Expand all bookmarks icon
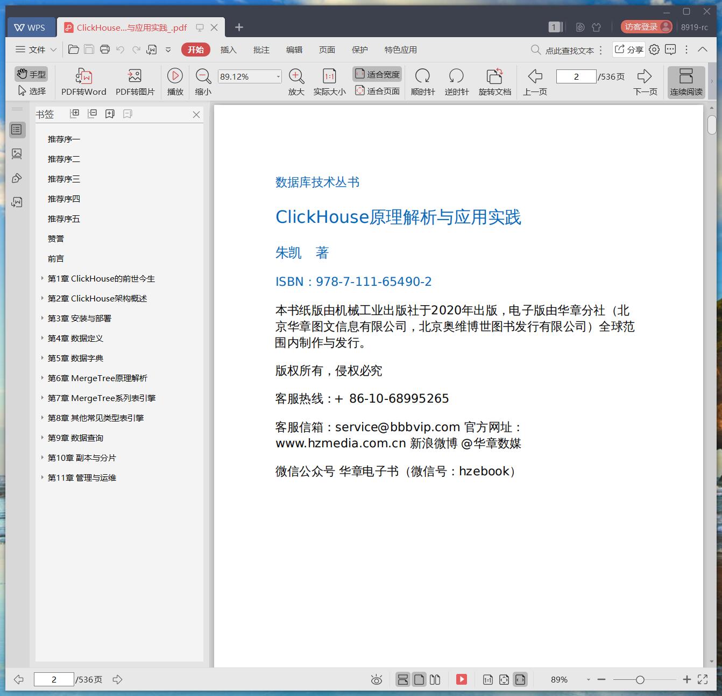Screen dimensions: 722x696 pyautogui.click(x=75, y=114)
